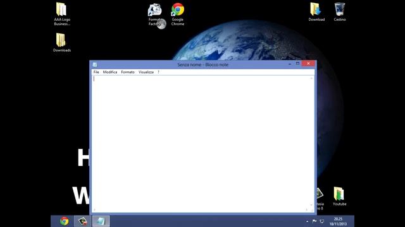
Task: Click the Action Center flag icon
Action: (x=315, y=221)
